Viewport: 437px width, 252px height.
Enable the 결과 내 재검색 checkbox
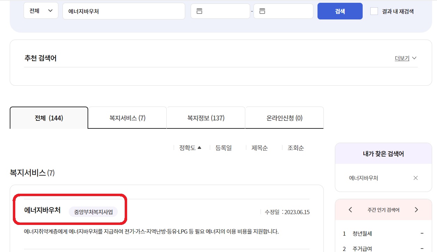click(374, 11)
